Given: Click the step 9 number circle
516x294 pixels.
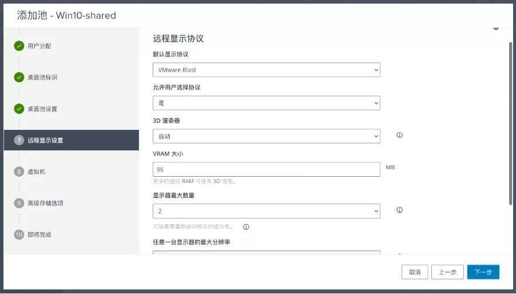Looking at the screenshot, I should click(19, 203).
